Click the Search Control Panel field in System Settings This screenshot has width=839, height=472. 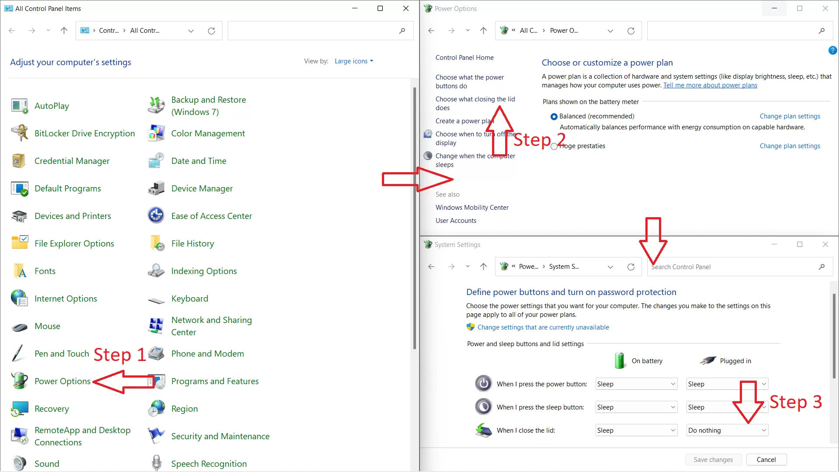pos(740,267)
